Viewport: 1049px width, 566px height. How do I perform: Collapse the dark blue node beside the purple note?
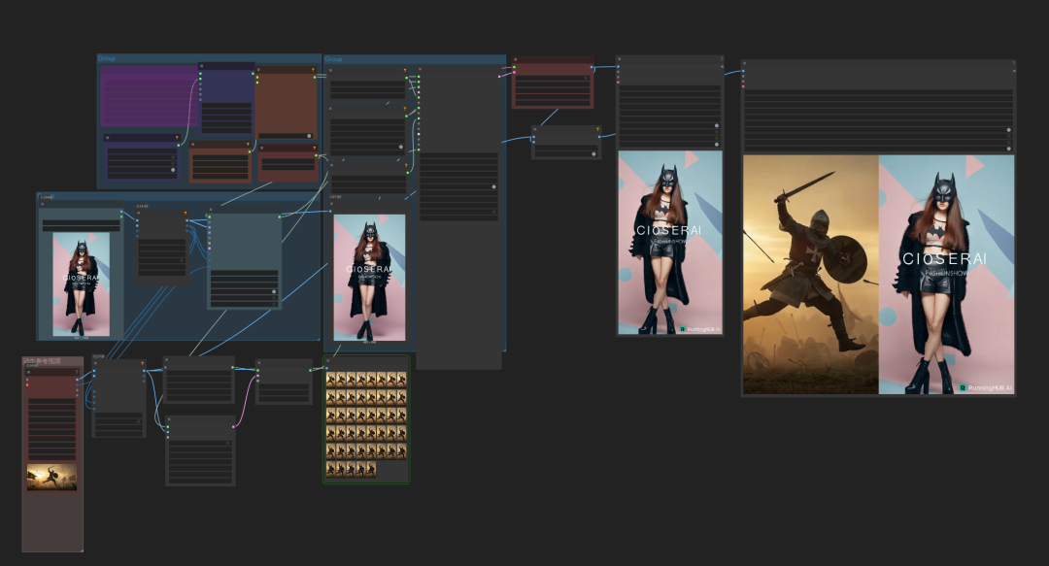point(201,66)
